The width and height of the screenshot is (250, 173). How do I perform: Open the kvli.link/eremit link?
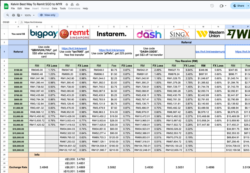tap(74, 49)
